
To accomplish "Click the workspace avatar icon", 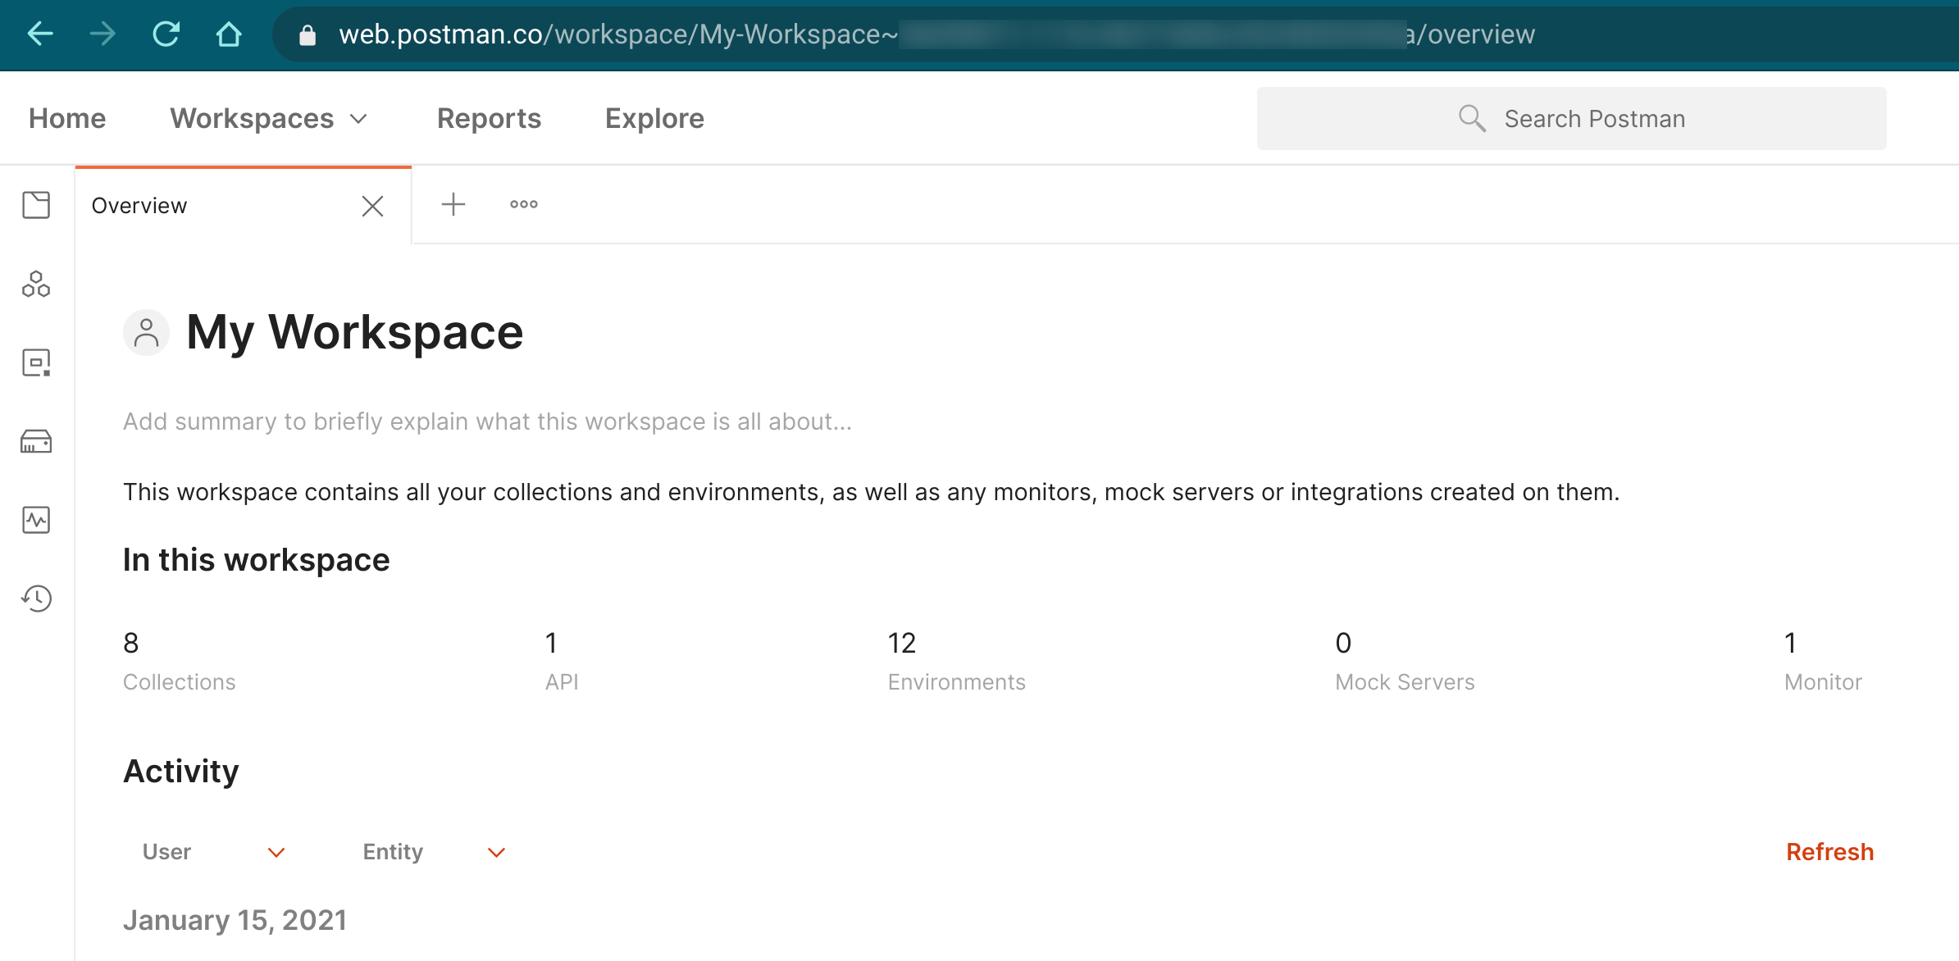I will click(146, 333).
